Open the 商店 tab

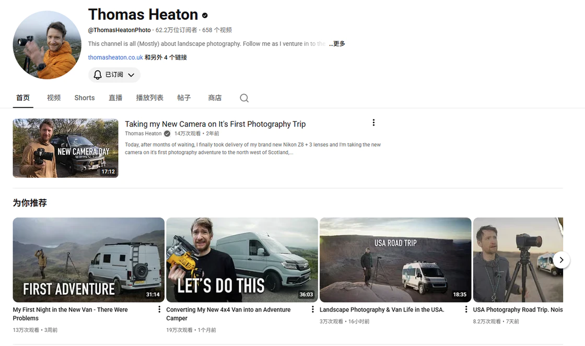[x=215, y=98]
